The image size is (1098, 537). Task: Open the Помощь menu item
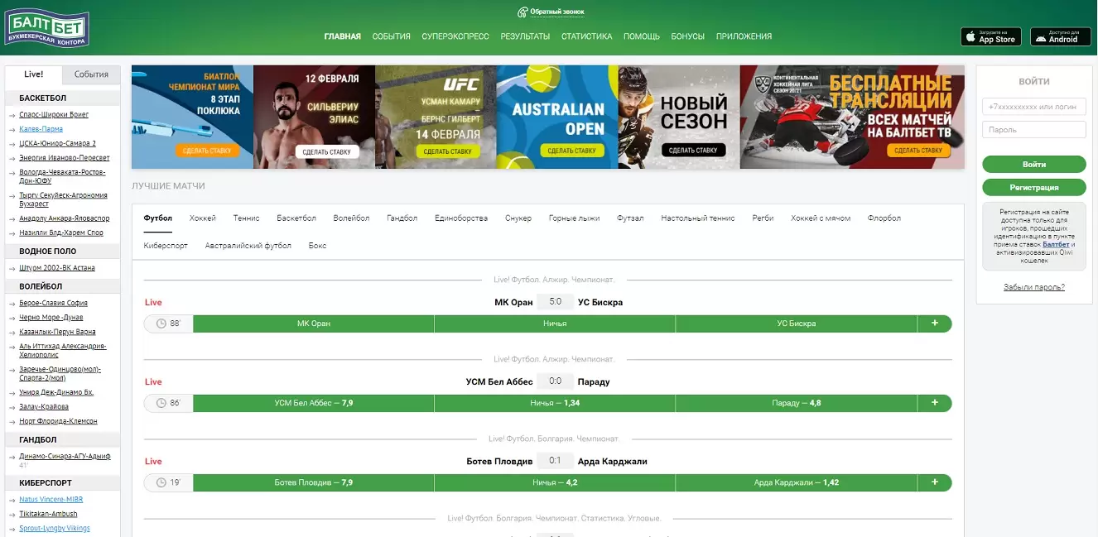[642, 36]
